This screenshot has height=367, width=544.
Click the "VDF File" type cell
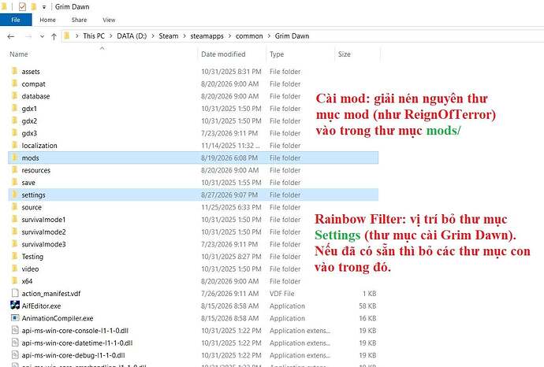[x=281, y=294]
